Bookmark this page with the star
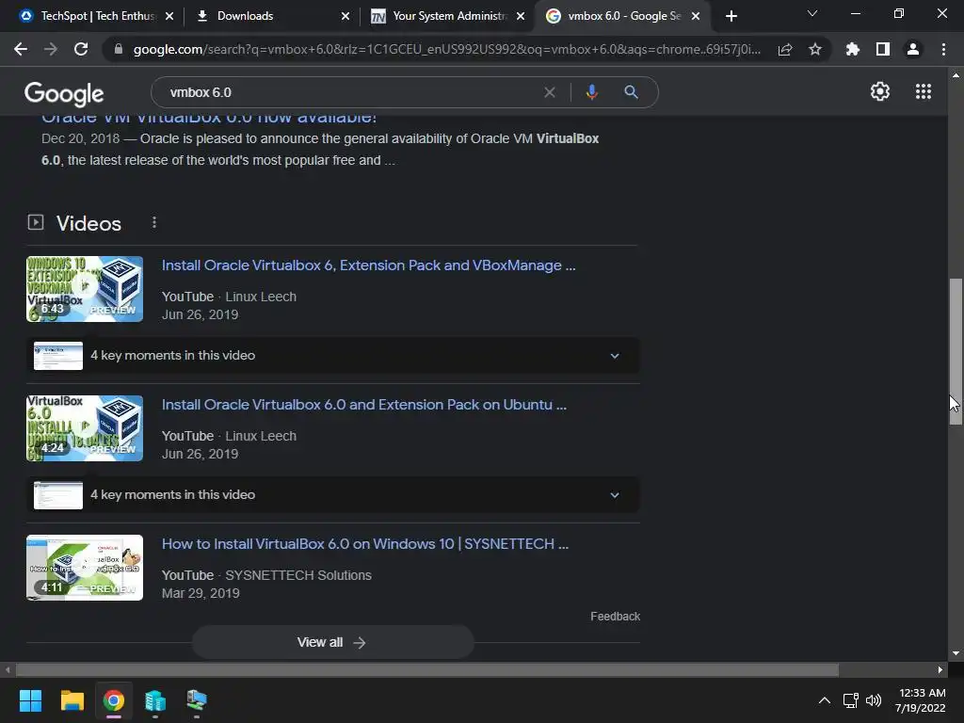Image resolution: width=964 pixels, height=723 pixels. pos(815,49)
